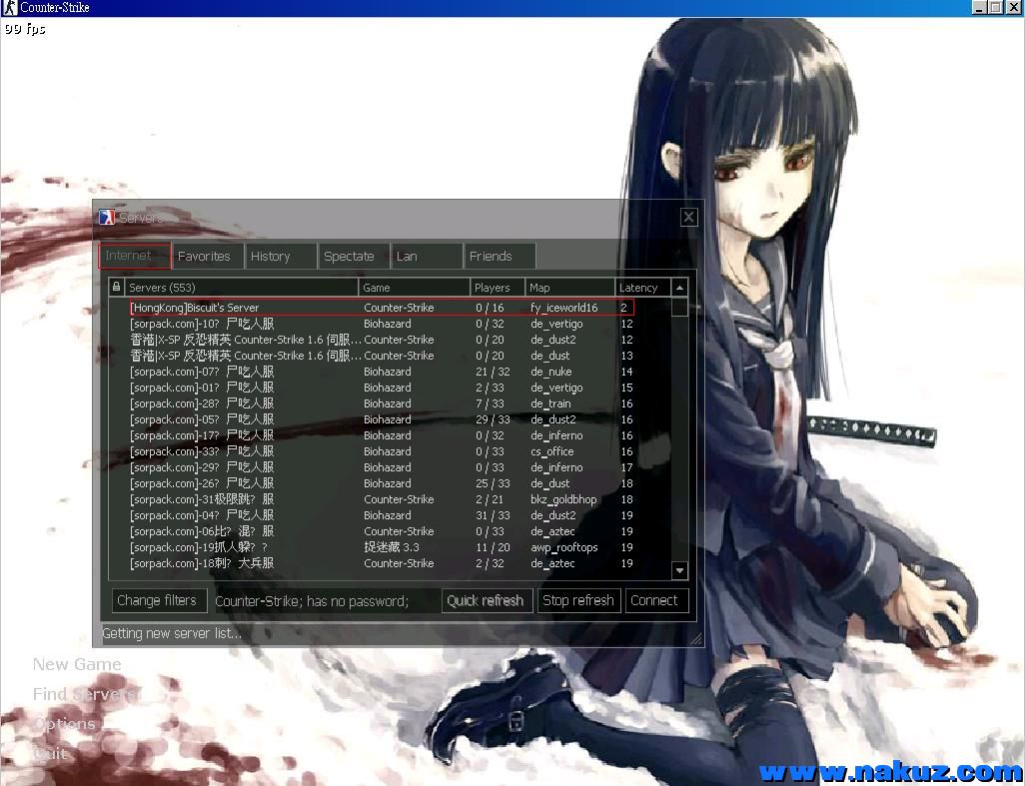Click the "Counter-Strike; has no password;" filter text
This screenshot has height=786, width=1025.
click(x=312, y=601)
